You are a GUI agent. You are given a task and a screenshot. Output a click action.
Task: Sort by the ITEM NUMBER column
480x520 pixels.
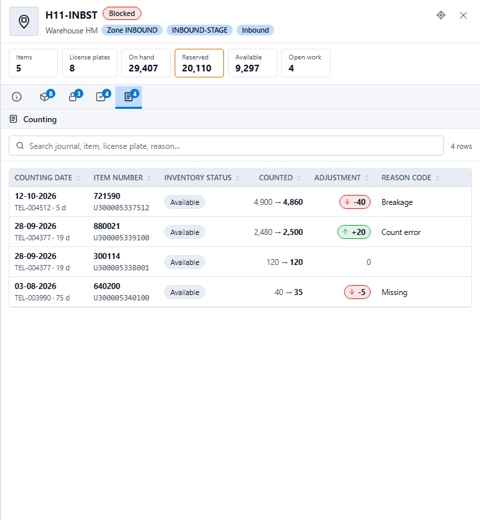click(x=122, y=178)
